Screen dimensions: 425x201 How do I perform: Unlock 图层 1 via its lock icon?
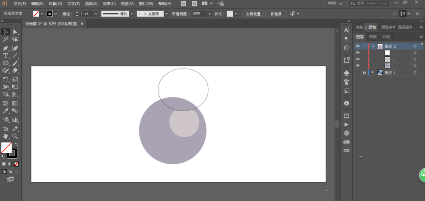coord(364,72)
